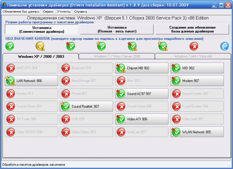
Task: Click the green check icon on Modem 907
Action: [x=176, y=81]
